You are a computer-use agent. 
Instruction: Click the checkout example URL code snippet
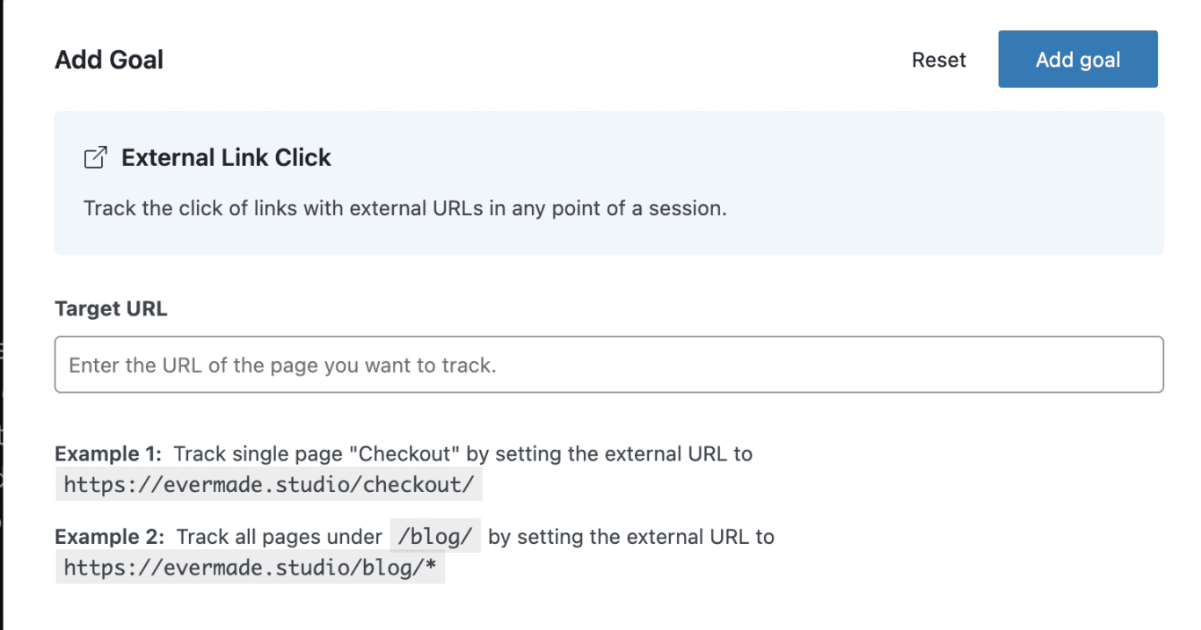(x=269, y=485)
